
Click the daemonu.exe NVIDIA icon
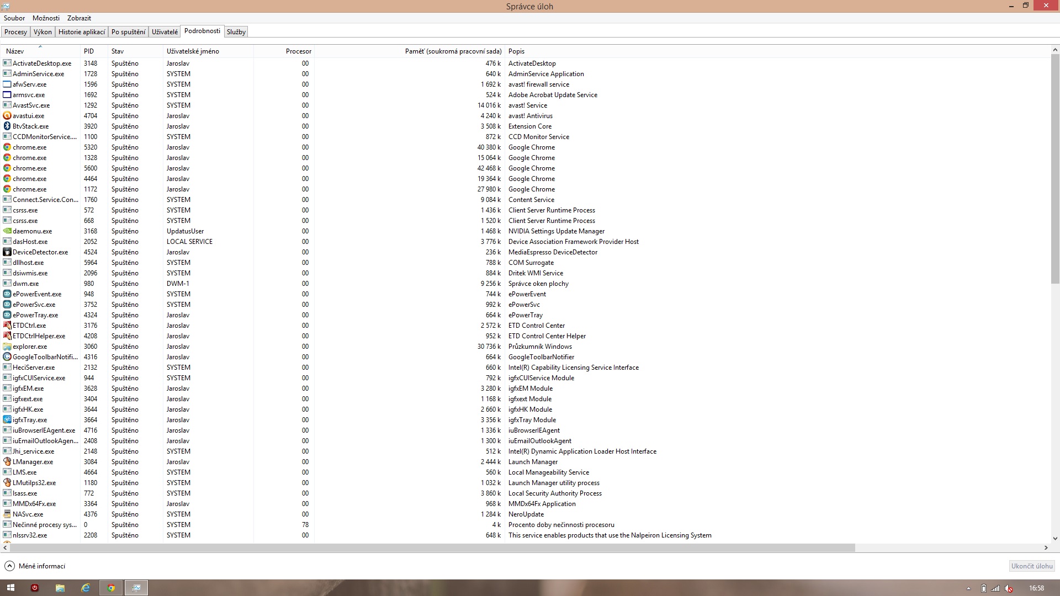[x=7, y=231]
